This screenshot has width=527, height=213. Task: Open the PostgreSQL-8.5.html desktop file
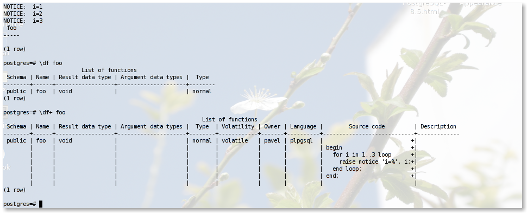tap(424, 8)
